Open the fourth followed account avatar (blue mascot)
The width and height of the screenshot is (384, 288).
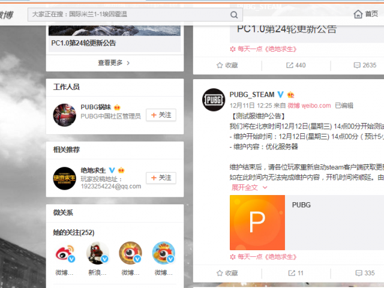163,253
